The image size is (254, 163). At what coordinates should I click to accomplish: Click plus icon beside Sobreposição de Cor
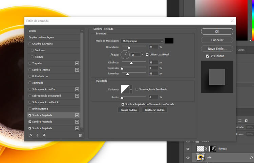coord(77,89)
